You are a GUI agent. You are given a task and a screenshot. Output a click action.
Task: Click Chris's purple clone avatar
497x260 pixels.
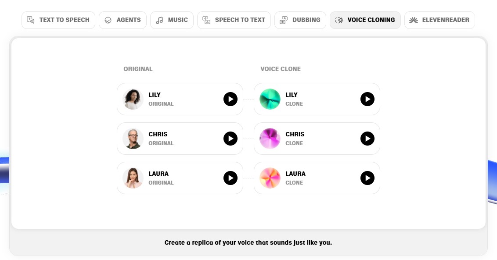pyautogui.click(x=270, y=139)
